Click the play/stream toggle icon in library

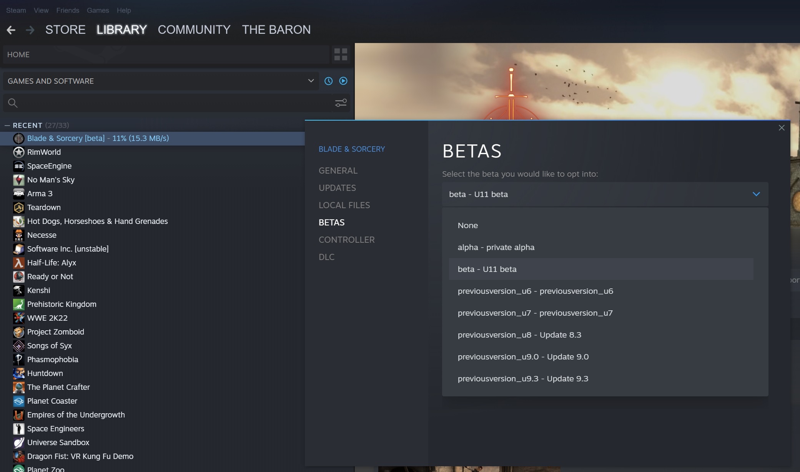[x=344, y=81]
